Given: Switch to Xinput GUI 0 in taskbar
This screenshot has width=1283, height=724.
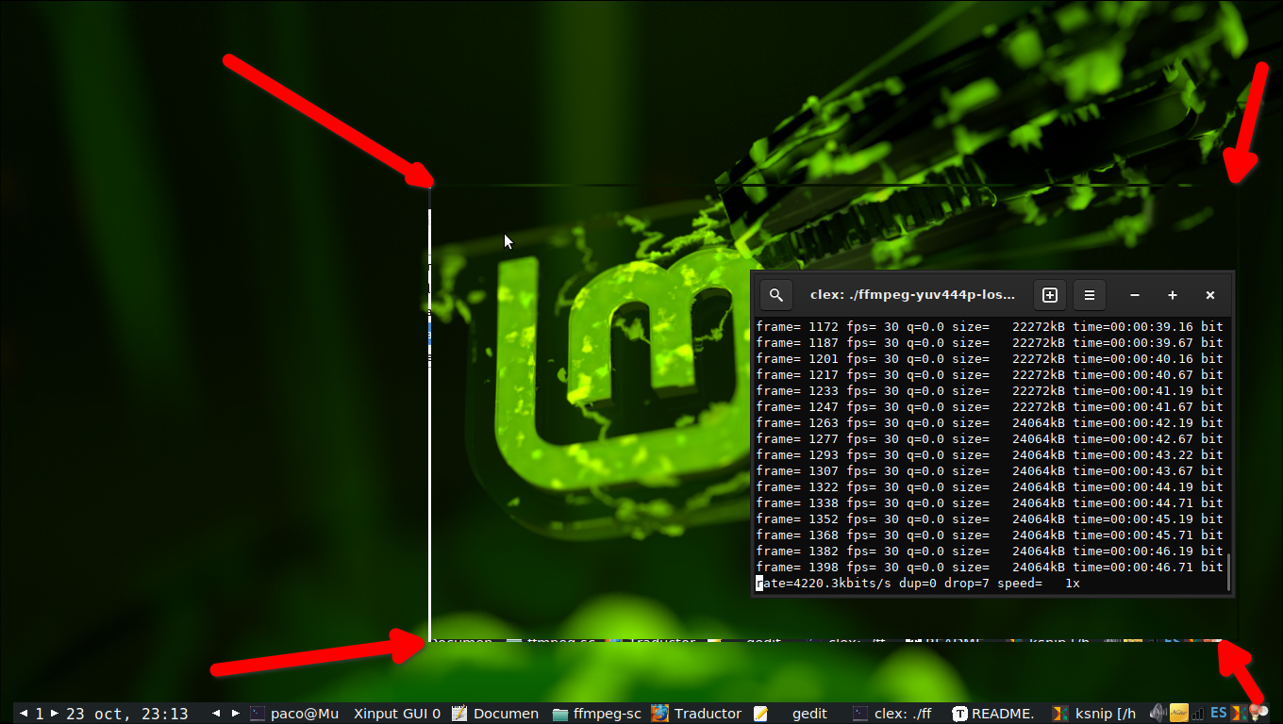Looking at the screenshot, I should 397,714.
